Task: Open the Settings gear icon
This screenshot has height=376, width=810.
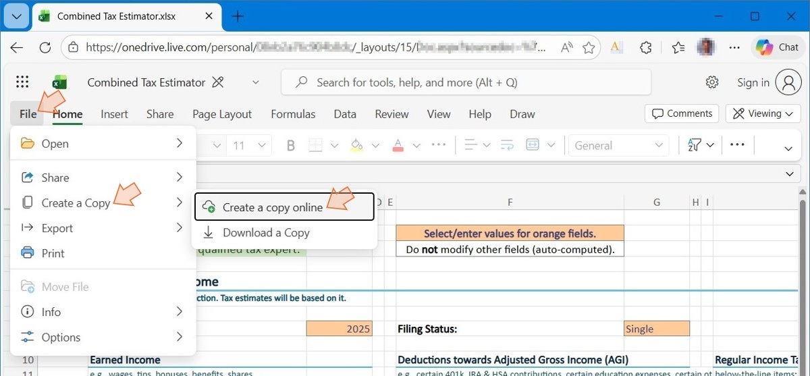Action: (712, 82)
